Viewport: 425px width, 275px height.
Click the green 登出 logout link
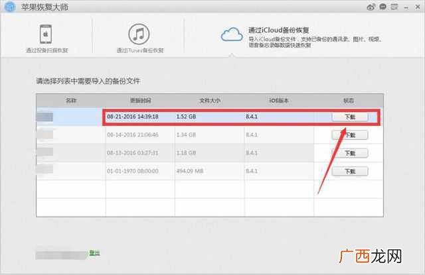click(x=94, y=253)
